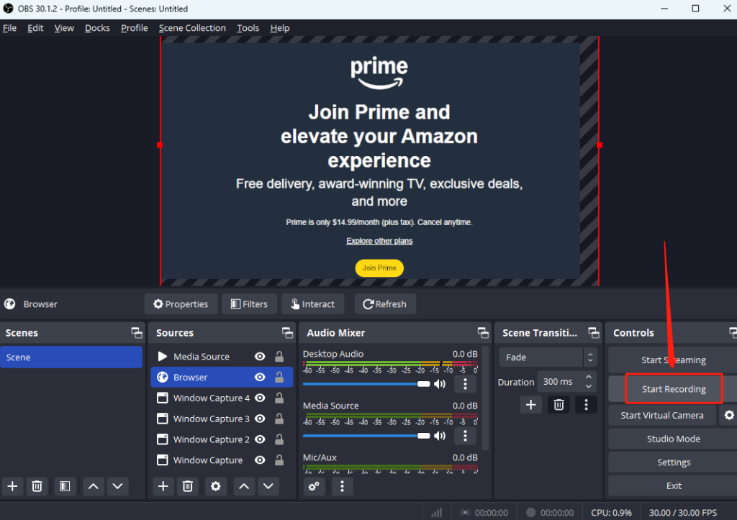Open the Tools menu
This screenshot has width=737, height=520.
click(x=248, y=28)
